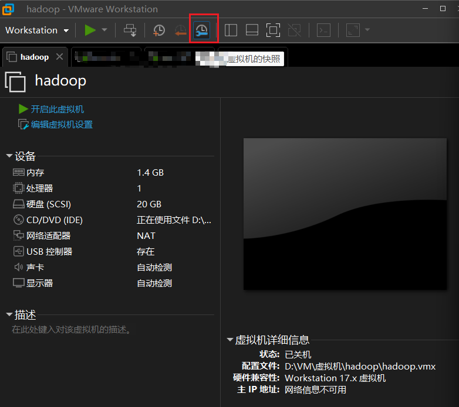The height and width of the screenshot is (407, 459).
Task: Click the processor chip icon
Action: [x=18, y=188]
